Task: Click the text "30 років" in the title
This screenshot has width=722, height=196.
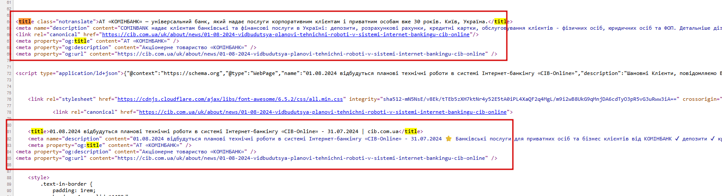Action: pyautogui.click(x=427, y=22)
